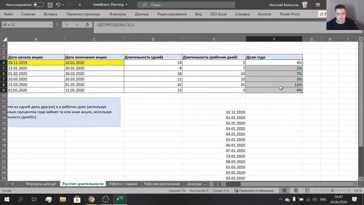Image resolution: width=364 pixels, height=205 pixels.
Task: Open the Рецензирование ribbon tab
Action: 172,14
